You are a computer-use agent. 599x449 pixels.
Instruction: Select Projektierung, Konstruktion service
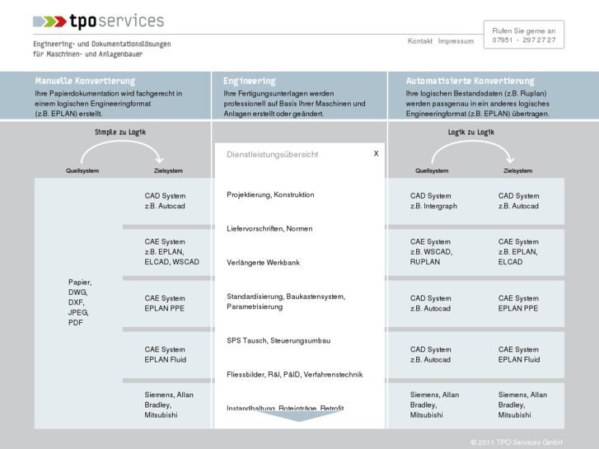[270, 194]
